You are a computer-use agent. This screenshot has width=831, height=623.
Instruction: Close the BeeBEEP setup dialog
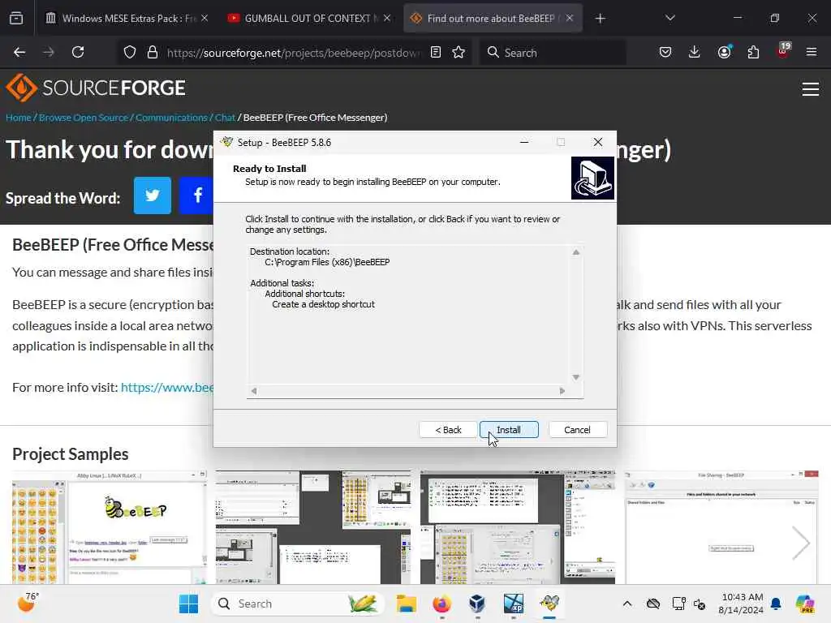pyautogui.click(x=598, y=142)
